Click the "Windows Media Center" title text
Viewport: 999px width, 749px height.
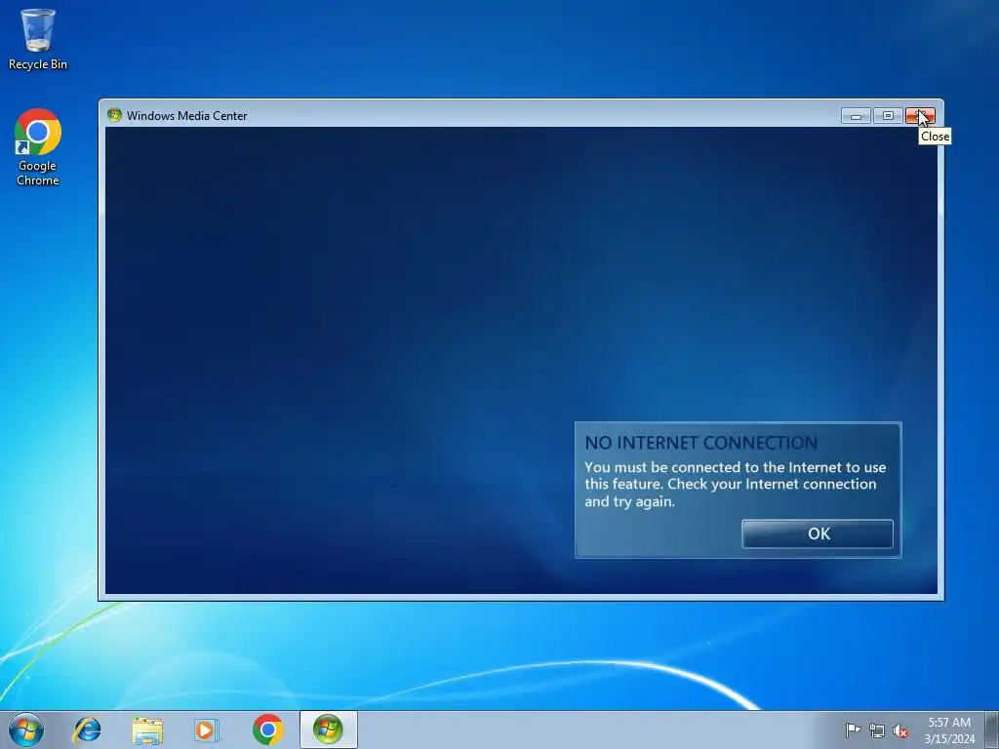point(186,116)
